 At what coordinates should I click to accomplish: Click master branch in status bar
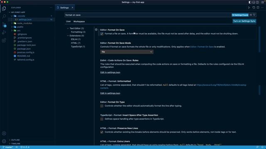point(7,147)
